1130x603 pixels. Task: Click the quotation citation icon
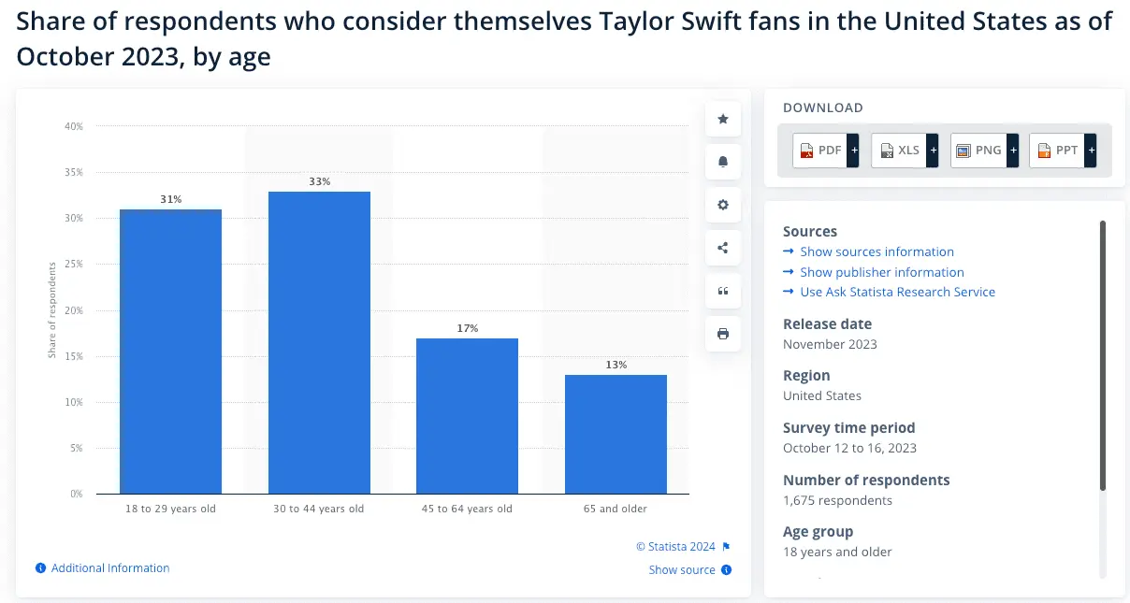[x=722, y=291]
